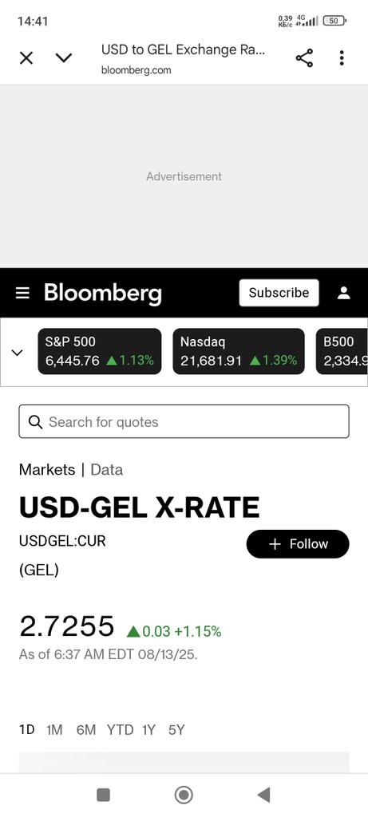Tap the share icon in browser bar
The width and height of the screenshot is (368, 817).
[x=304, y=57]
